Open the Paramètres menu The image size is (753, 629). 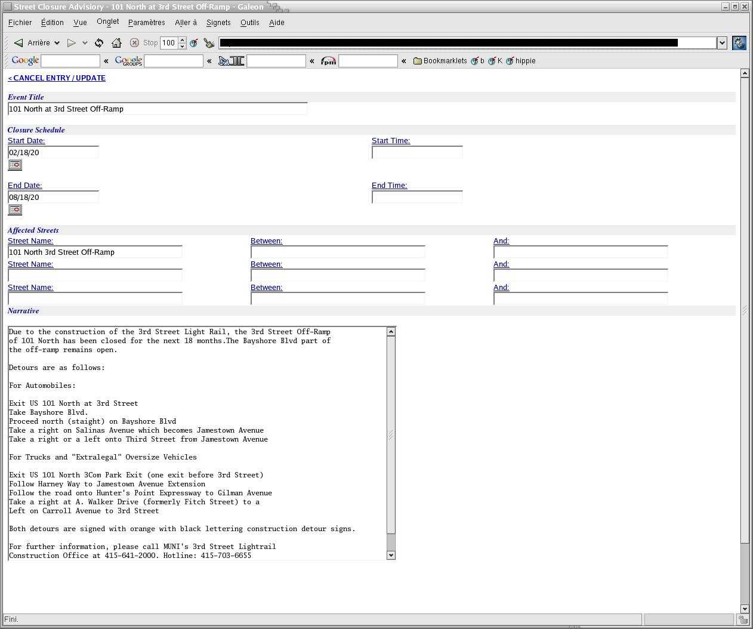click(146, 23)
